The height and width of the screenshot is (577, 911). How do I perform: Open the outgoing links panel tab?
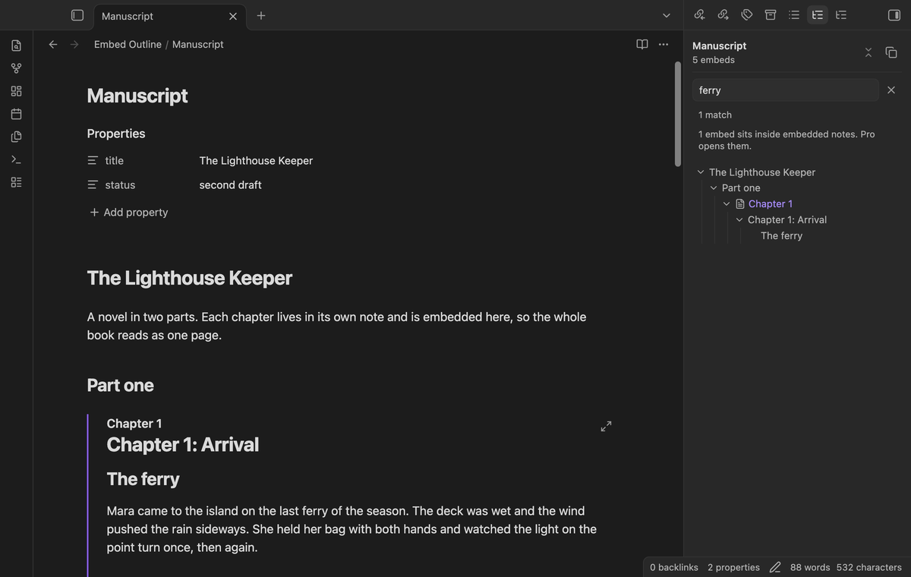coord(723,15)
